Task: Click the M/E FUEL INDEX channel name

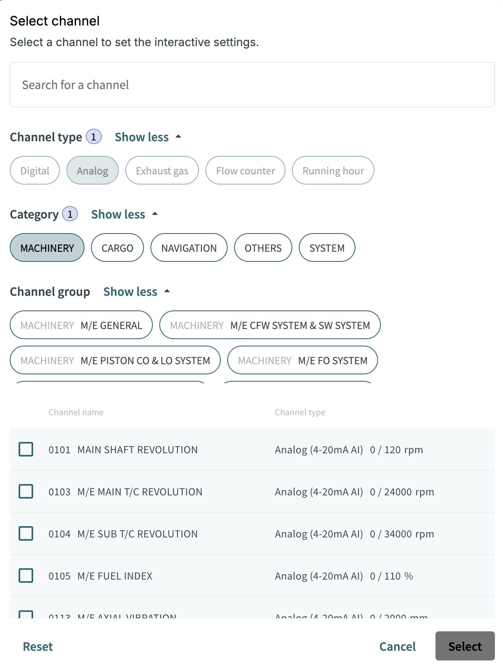Action: [x=115, y=576]
